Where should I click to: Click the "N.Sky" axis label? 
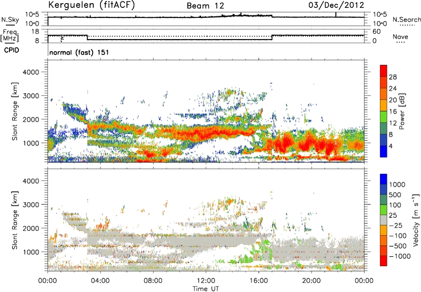[10, 20]
